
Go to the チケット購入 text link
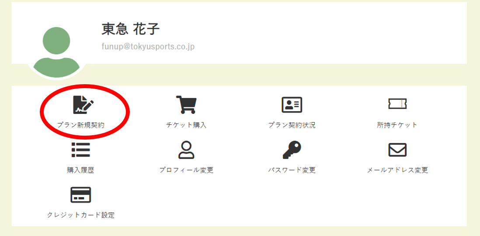(186, 125)
